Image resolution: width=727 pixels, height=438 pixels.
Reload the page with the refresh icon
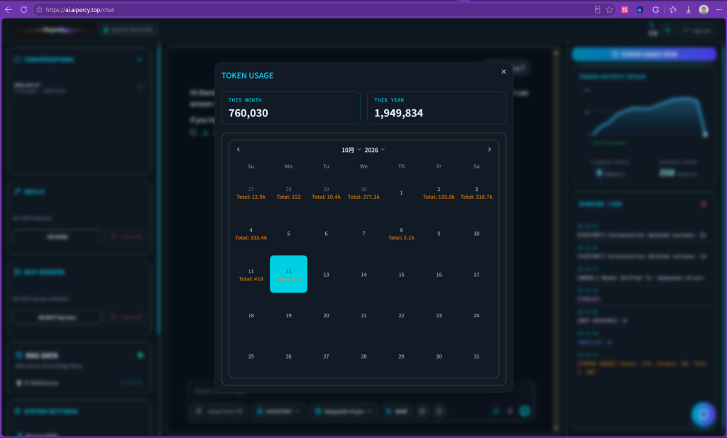pyautogui.click(x=23, y=10)
